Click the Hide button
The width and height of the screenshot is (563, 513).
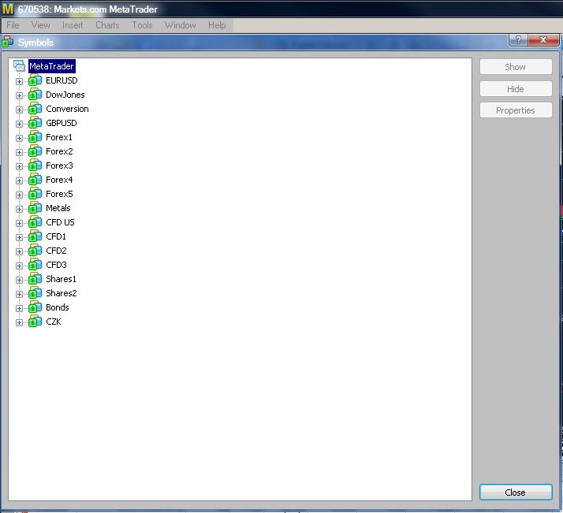click(516, 88)
